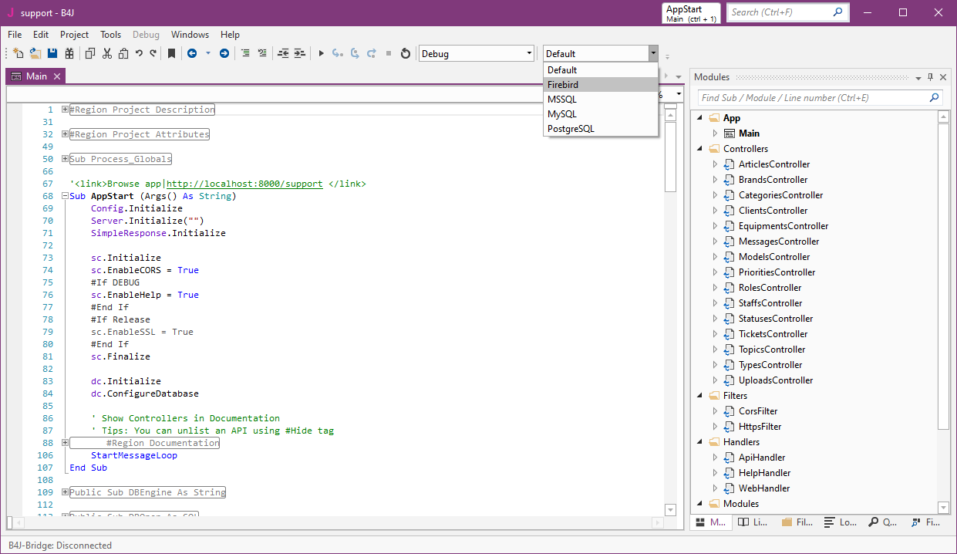Click the Add New Module icon
Viewport: 957px width, 554px height.
pyautogui.click(x=18, y=53)
